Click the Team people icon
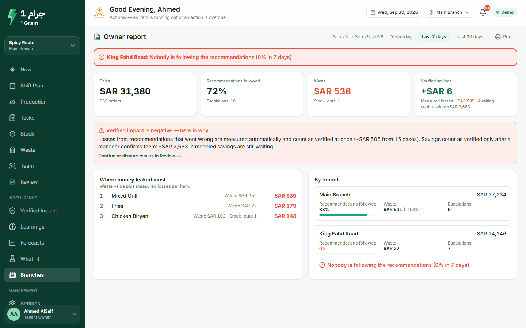 click(12, 166)
